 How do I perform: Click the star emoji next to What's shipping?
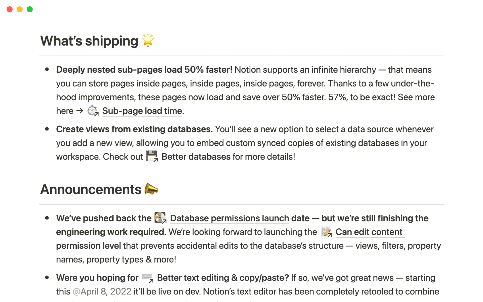tap(148, 41)
